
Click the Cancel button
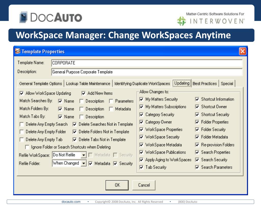(x=144, y=185)
